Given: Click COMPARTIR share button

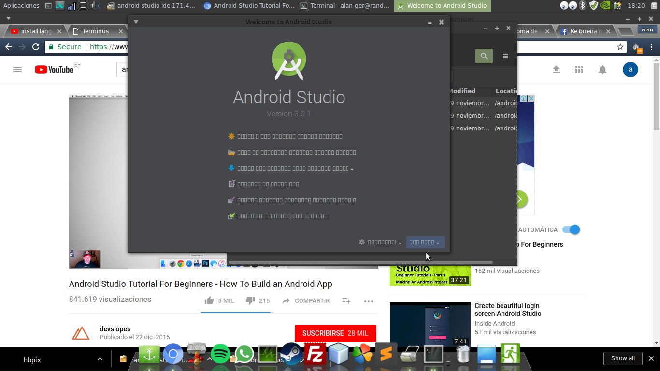Looking at the screenshot, I should tap(306, 300).
